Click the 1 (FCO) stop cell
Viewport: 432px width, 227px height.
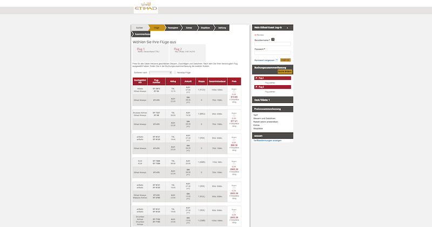[x=201, y=90]
